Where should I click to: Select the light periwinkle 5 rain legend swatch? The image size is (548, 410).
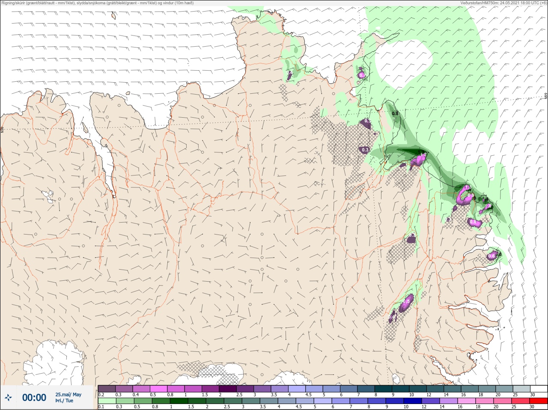(323, 401)
